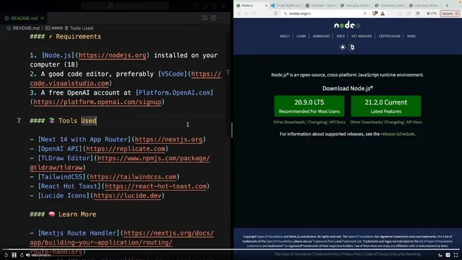The width and height of the screenshot is (462, 260).
Task: Click the VS Code editor vertical scrollbar
Action: click(228, 84)
